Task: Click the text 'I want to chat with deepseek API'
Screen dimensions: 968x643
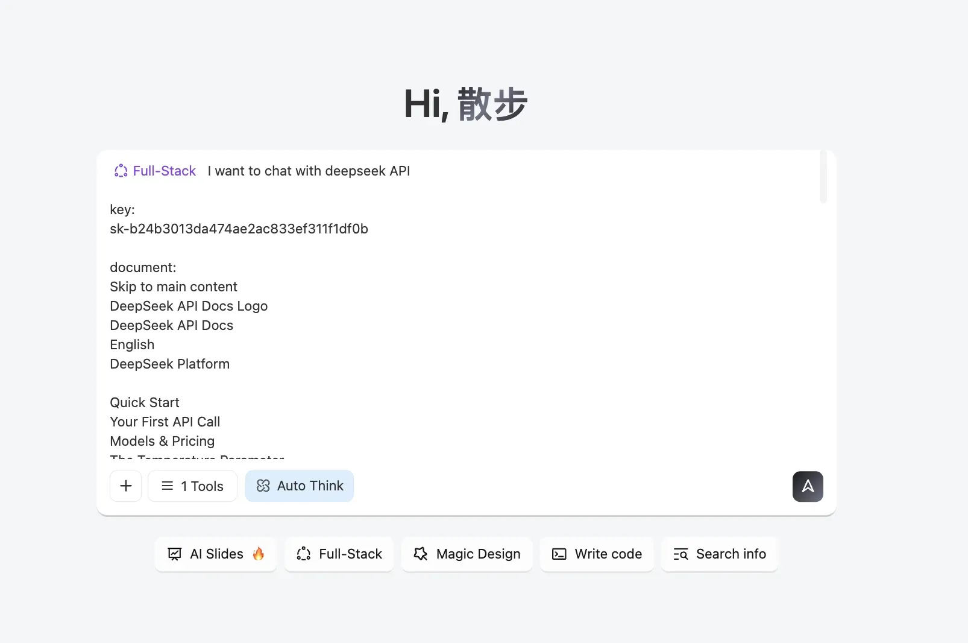Action: (309, 171)
